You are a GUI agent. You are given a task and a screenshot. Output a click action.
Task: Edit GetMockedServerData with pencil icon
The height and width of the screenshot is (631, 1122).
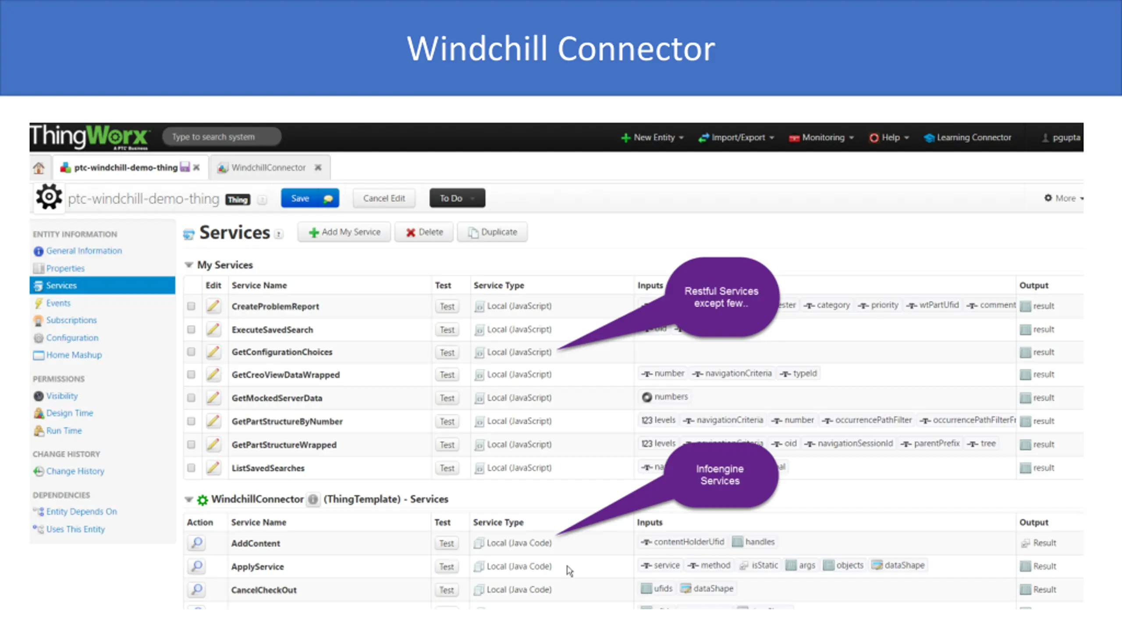tap(213, 398)
